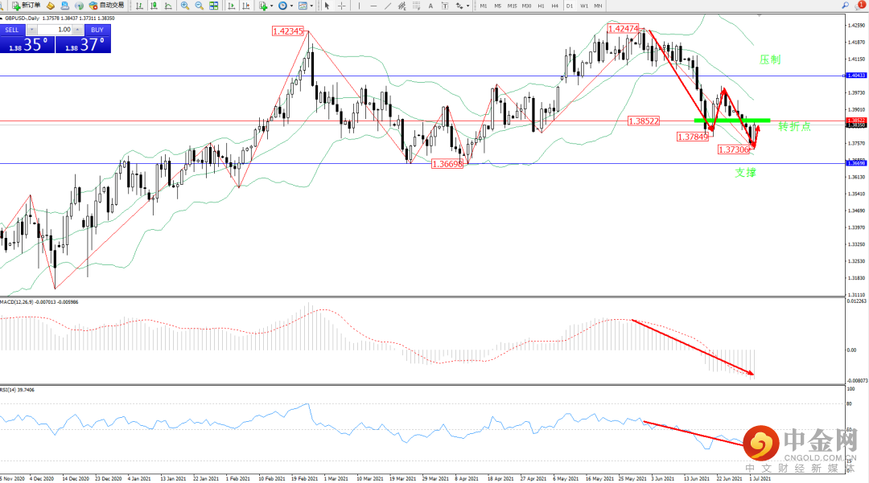Expand the arrows objects dropdown

coord(468,6)
